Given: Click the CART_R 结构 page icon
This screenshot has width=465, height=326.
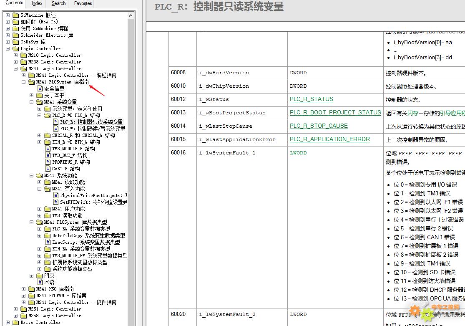Looking at the screenshot, I should coord(48,169).
